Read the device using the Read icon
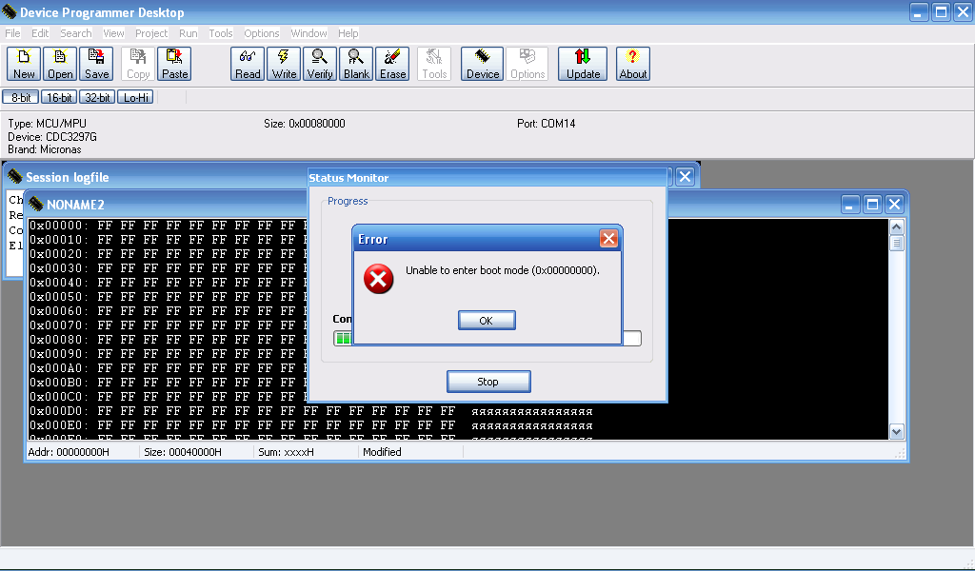 [248, 64]
